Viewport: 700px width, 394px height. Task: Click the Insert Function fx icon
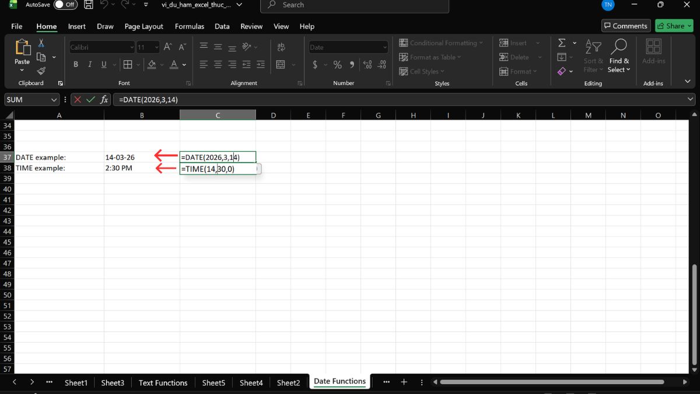pos(104,100)
